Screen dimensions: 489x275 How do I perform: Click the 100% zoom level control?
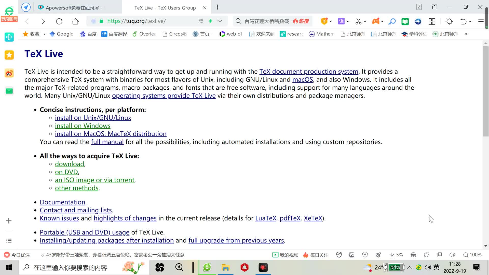pos(472,255)
